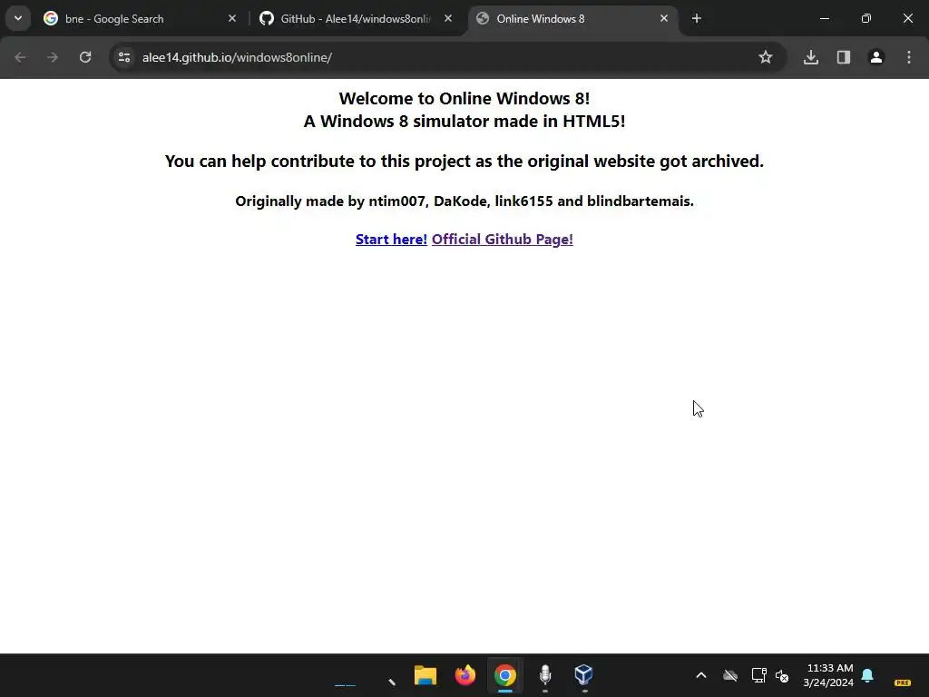Open File Explorer from the taskbar
Image resolution: width=929 pixels, height=697 pixels.
pos(425,675)
